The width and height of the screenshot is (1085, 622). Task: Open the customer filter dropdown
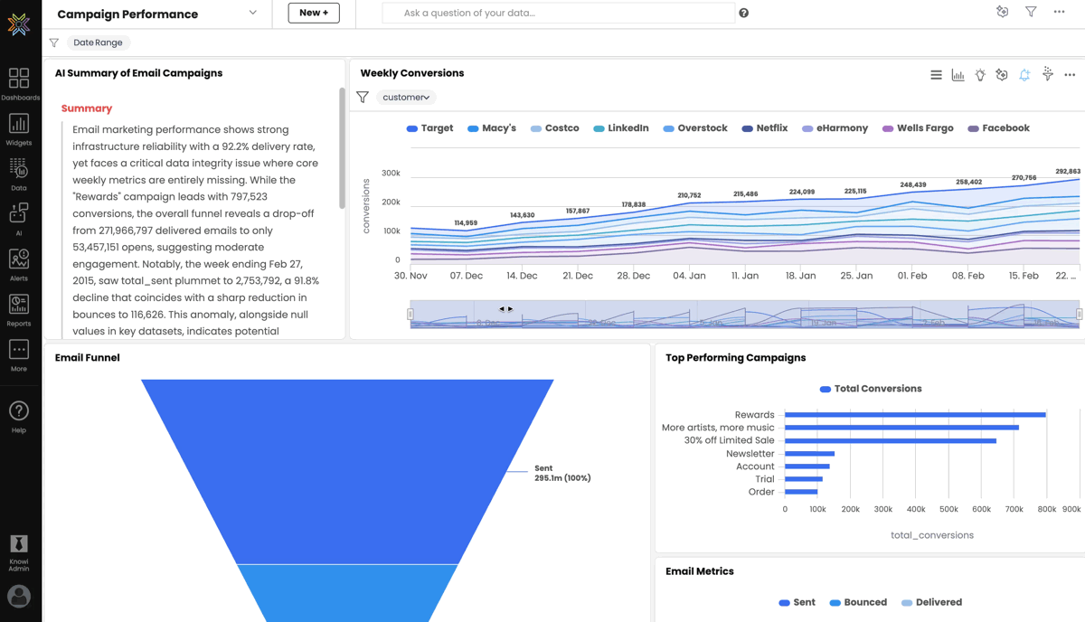click(406, 97)
